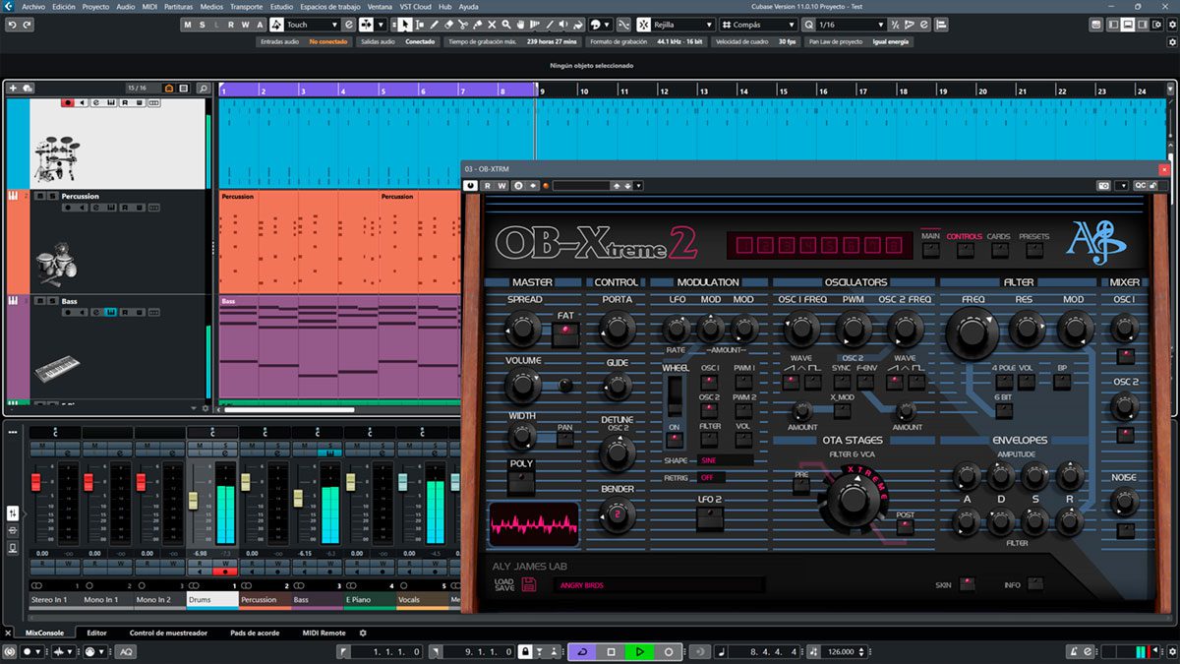Click the transport Stop button
This screenshot has width=1180, height=664.
(611, 651)
